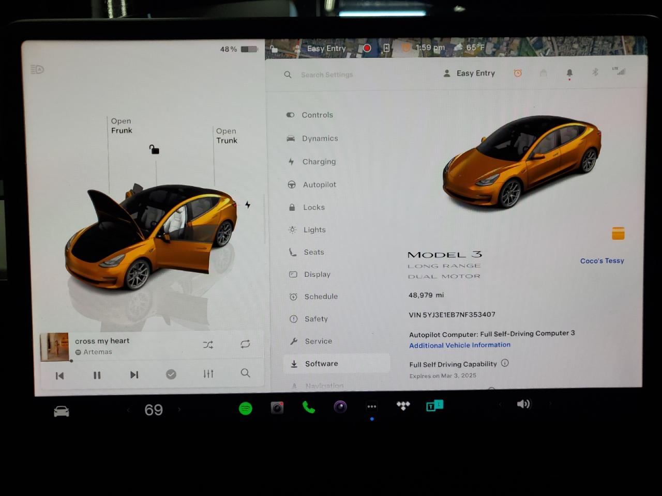This screenshot has height=496, width=662.
Task: Click the 48,979 mi odometer reading
Action: [426, 295]
